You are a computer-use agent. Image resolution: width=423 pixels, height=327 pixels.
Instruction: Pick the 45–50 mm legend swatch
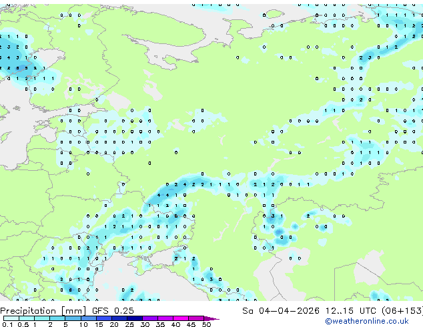(196, 318)
